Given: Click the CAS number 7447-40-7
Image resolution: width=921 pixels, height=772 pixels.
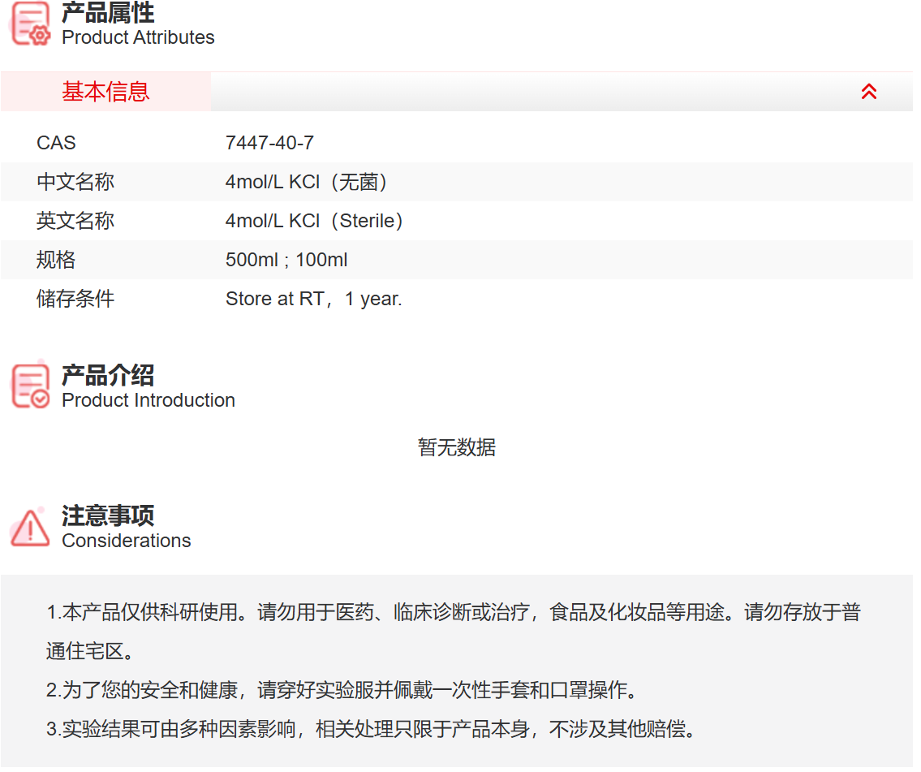Looking at the screenshot, I should [x=270, y=142].
